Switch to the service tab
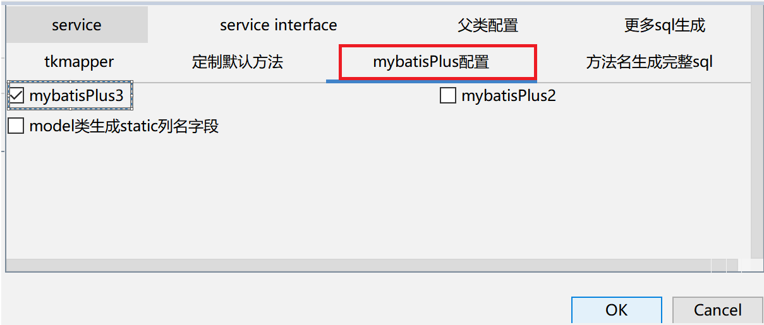 point(76,25)
